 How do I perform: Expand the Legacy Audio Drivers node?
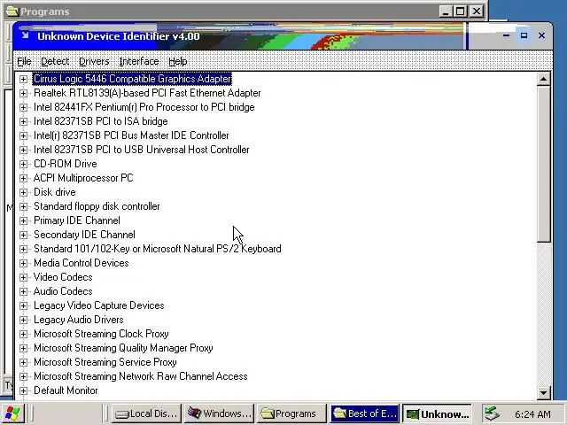click(24, 320)
